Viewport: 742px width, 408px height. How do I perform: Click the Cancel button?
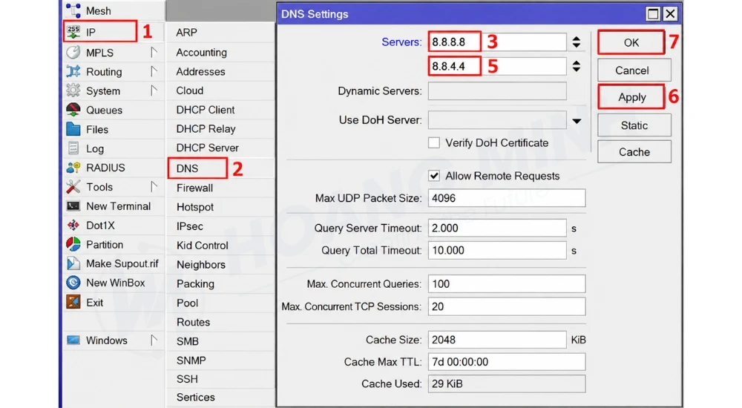634,70
